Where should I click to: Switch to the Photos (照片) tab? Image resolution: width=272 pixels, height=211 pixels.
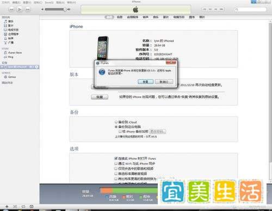click(x=202, y=17)
